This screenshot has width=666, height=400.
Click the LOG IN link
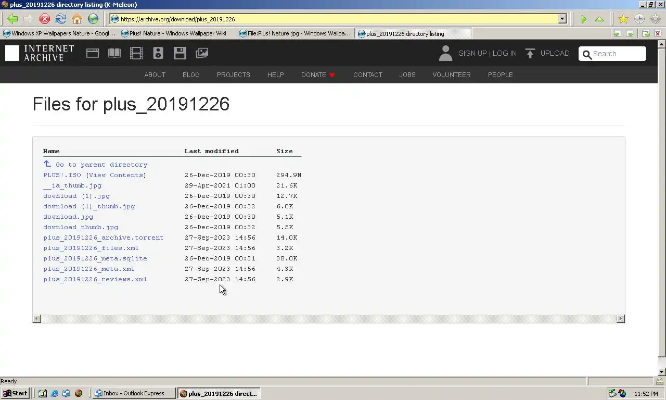tap(505, 53)
